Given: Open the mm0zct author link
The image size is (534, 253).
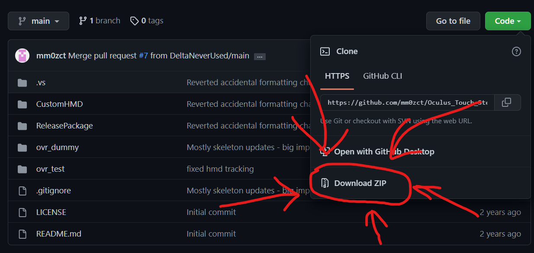Looking at the screenshot, I should point(51,55).
